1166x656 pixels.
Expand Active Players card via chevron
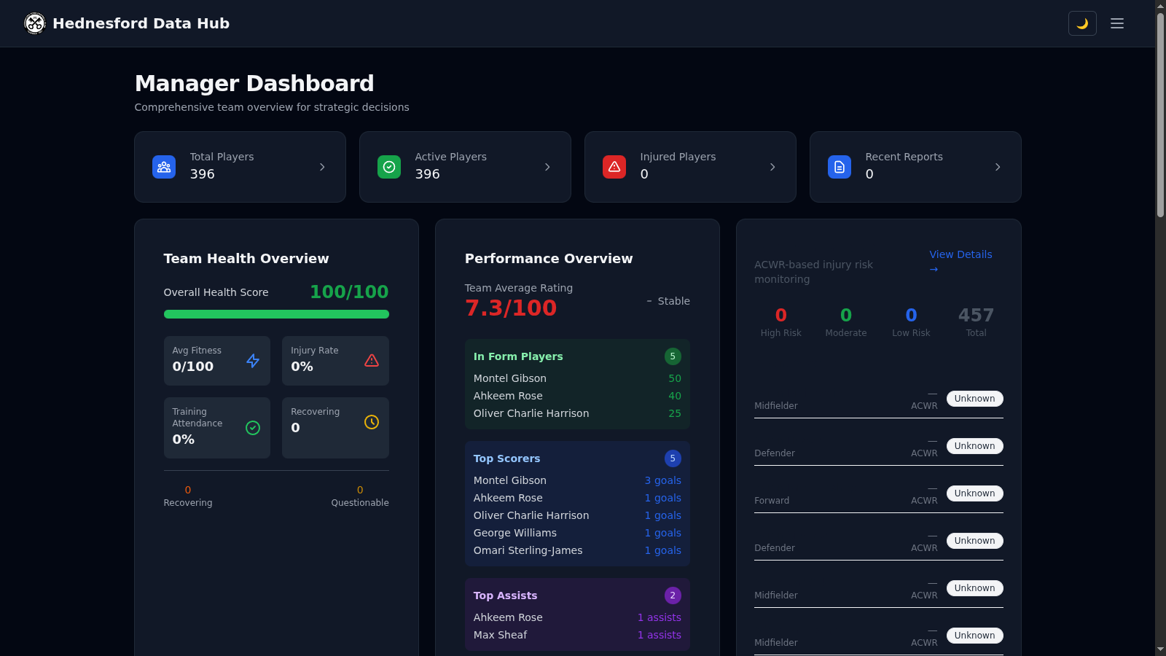click(x=547, y=167)
